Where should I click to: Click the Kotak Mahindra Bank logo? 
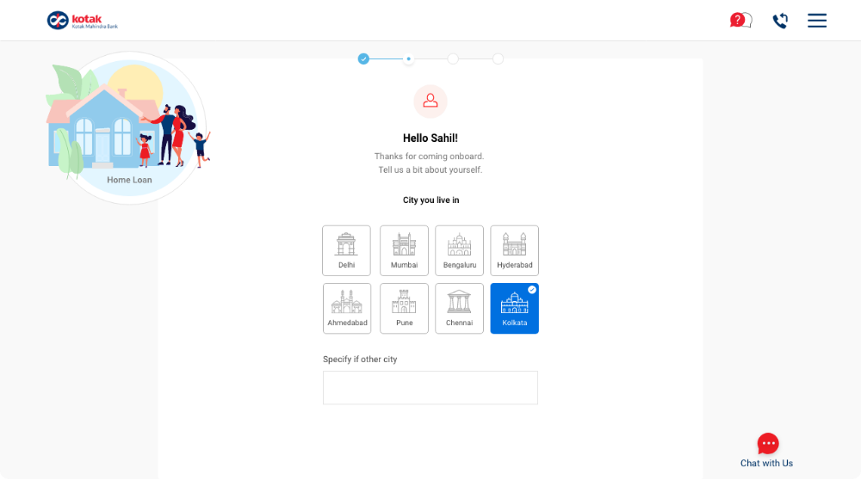point(83,21)
